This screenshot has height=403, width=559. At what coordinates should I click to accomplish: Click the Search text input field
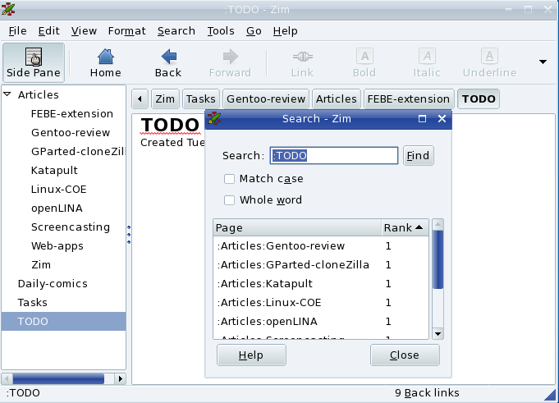(x=334, y=156)
